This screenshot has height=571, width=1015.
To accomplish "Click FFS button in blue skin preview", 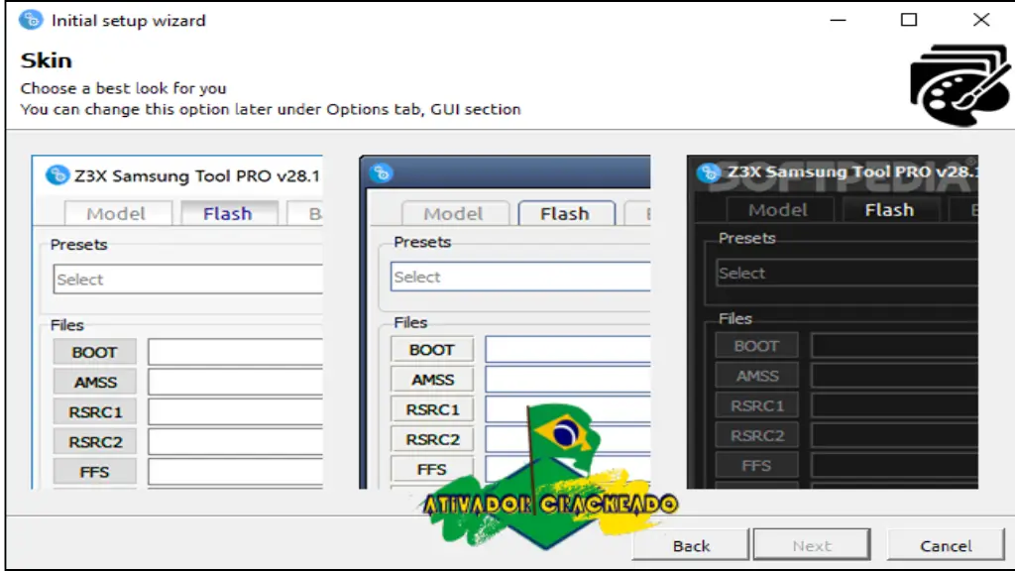I will point(432,469).
